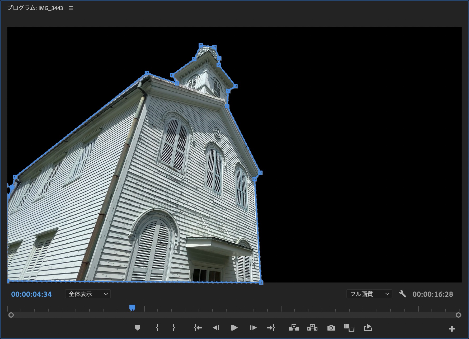Jump to the Out point
The height and width of the screenshot is (339, 469).
coord(271,328)
